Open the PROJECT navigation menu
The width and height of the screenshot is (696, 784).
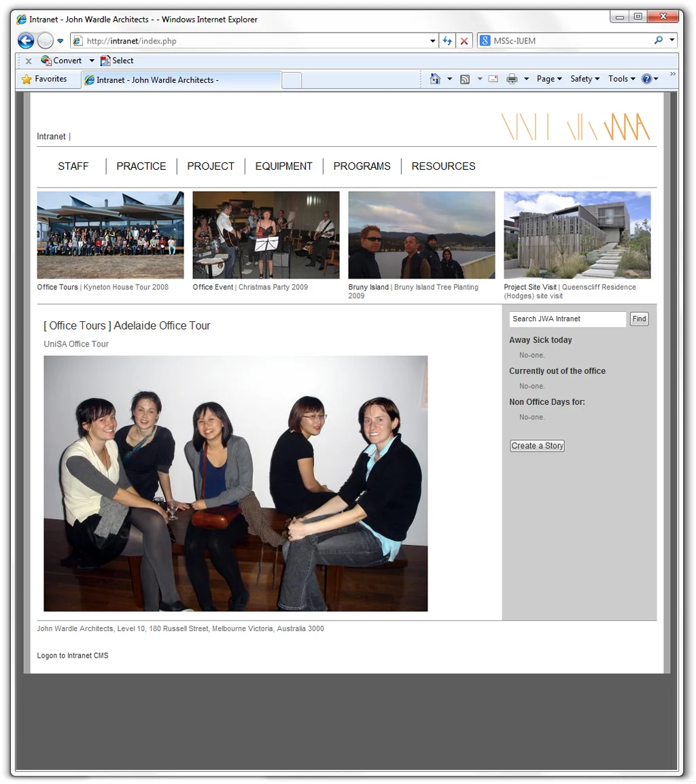211,166
